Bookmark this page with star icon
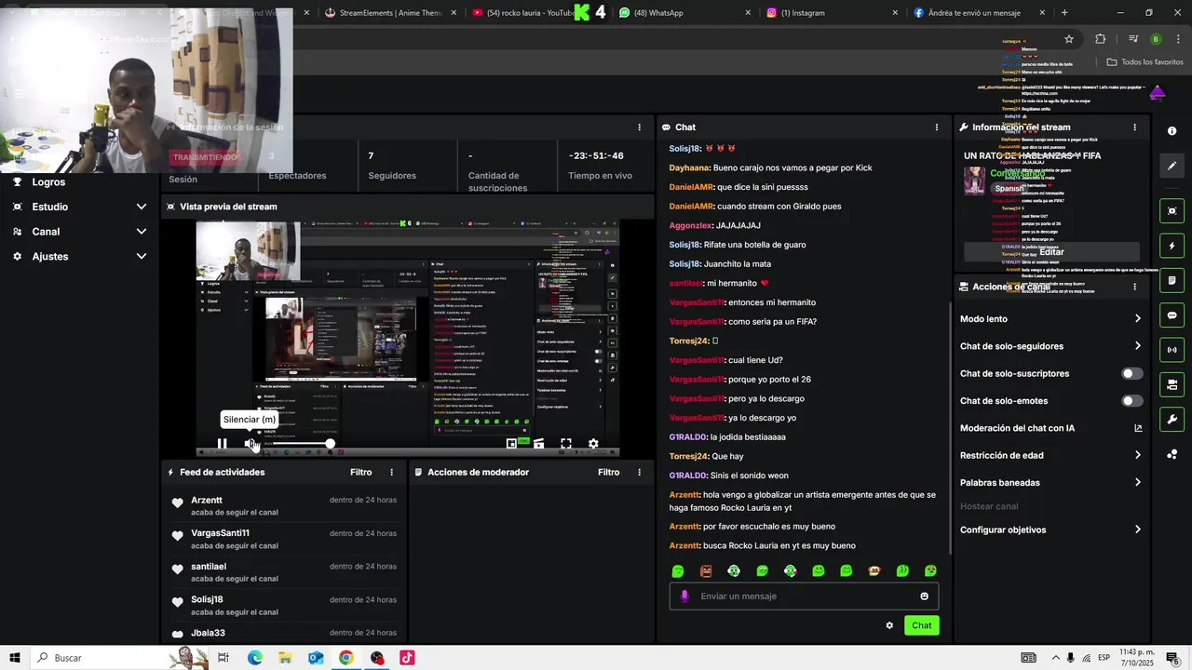Screen dimensions: 1192x670 (1069, 39)
